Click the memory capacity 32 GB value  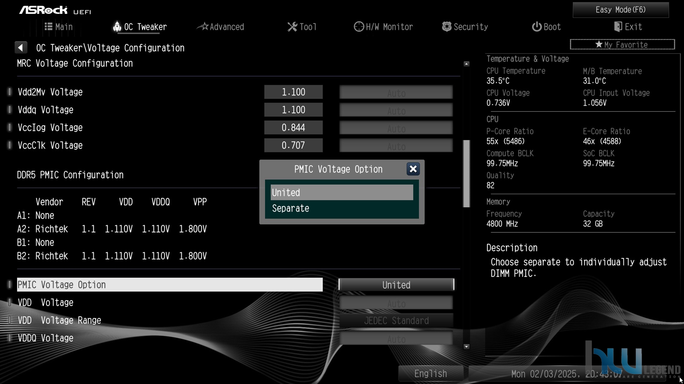[x=593, y=224]
